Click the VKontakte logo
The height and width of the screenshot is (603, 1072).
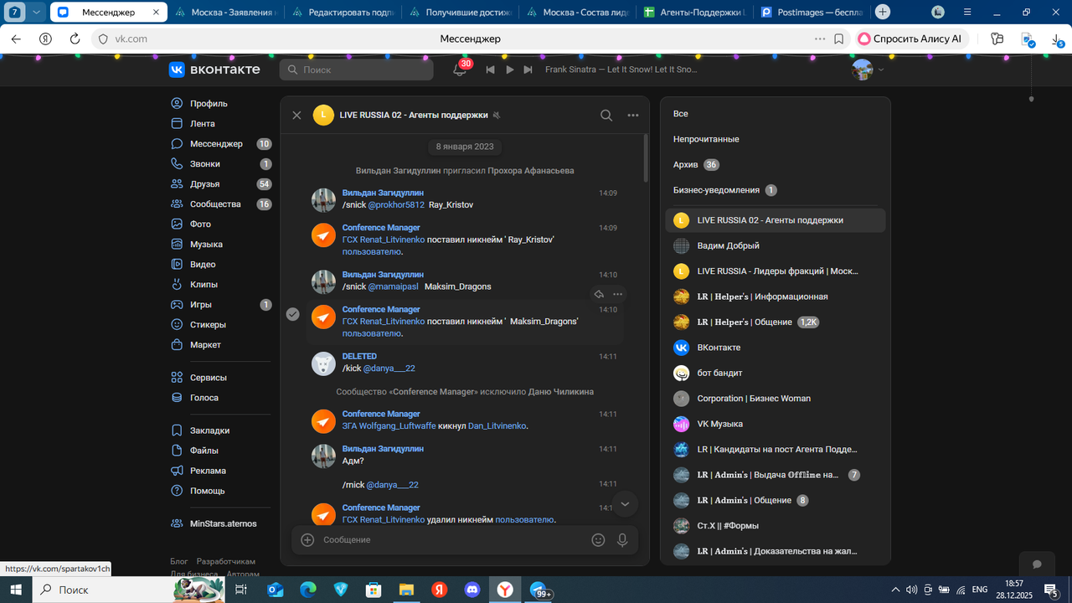click(214, 70)
